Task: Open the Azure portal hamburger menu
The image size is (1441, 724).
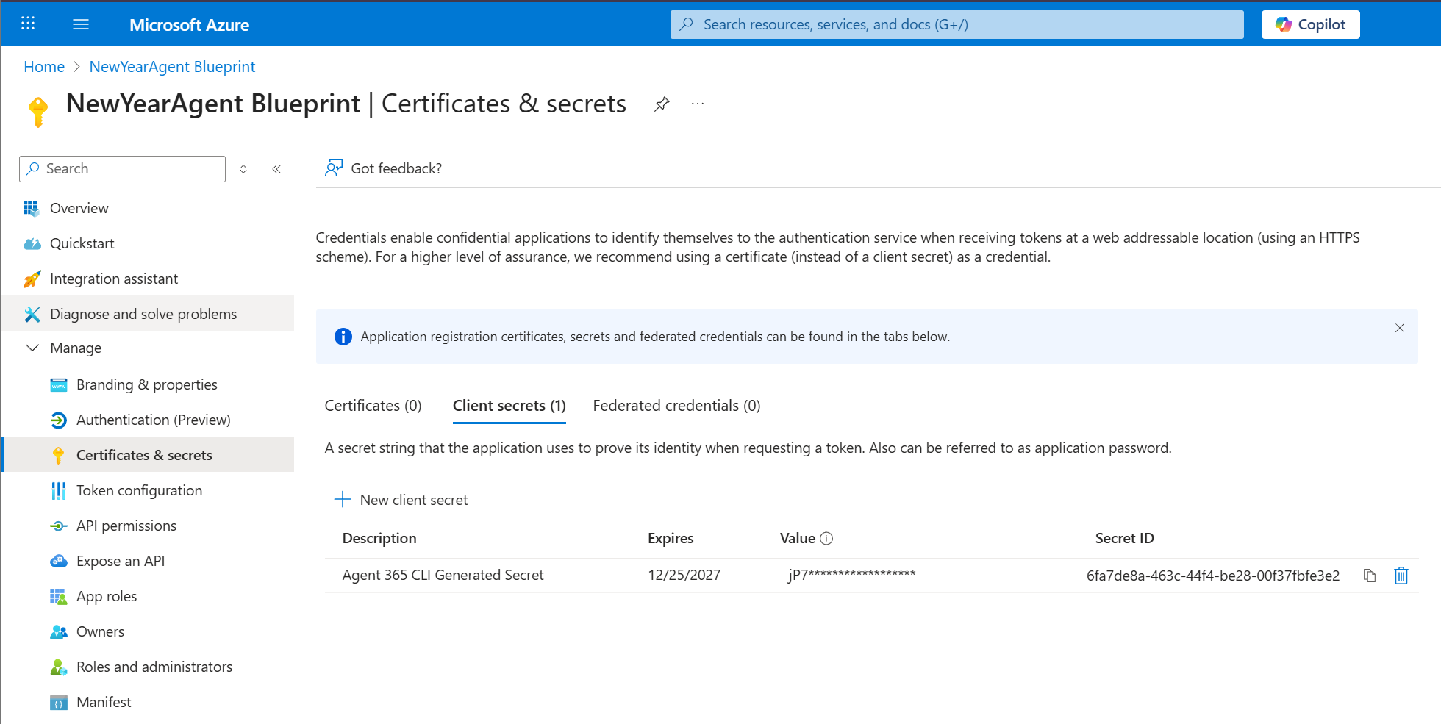Action: pyautogui.click(x=81, y=24)
